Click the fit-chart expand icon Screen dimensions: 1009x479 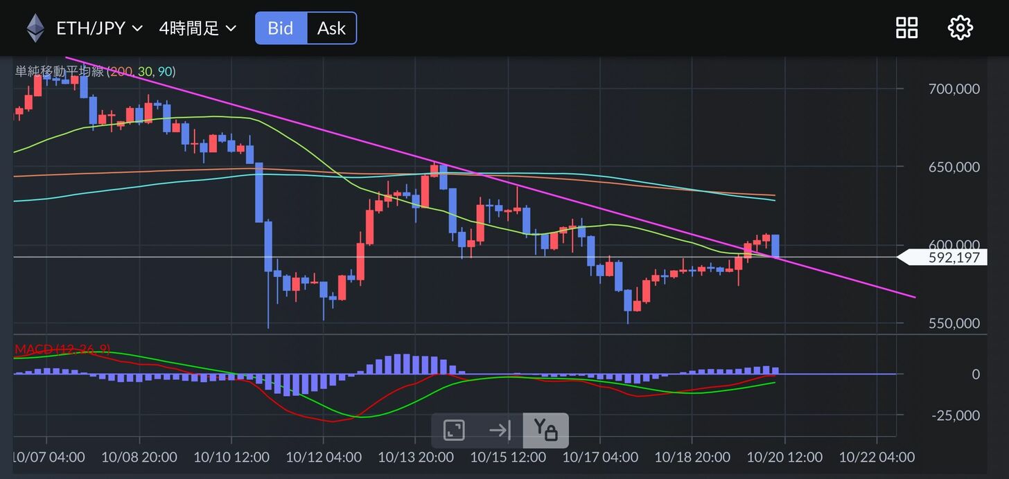(454, 430)
